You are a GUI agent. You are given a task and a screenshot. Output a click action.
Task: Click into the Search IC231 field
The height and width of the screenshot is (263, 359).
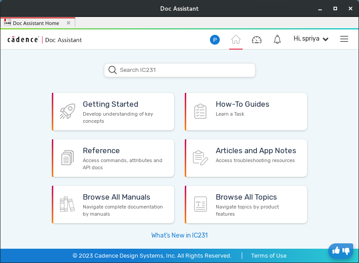tap(184, 70)
